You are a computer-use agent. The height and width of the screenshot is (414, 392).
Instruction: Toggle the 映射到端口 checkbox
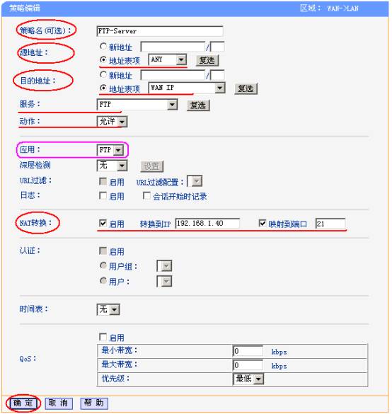262,223
